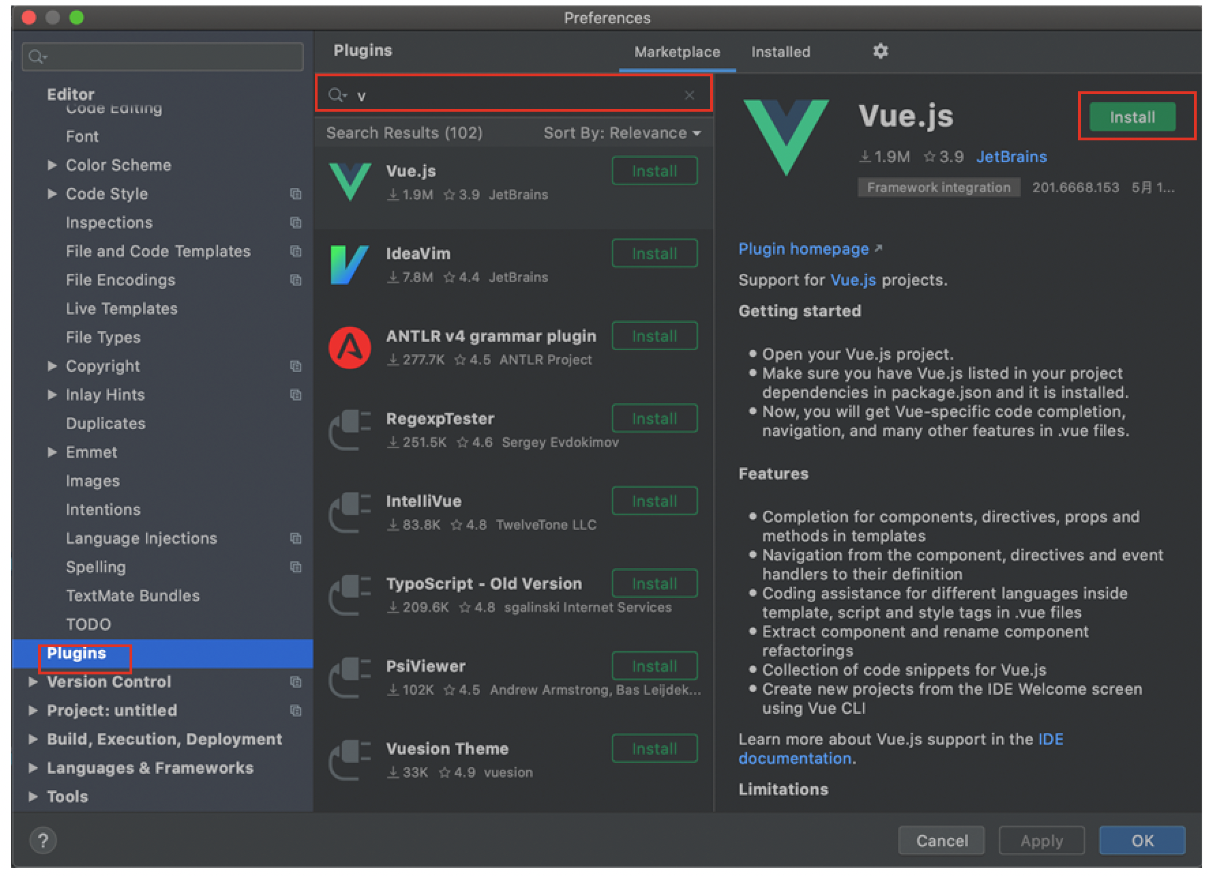The width and height of the screenshot is (1209, 876).
Task: Expand the Build, Execution, Deployment section
Action: pos(33,738)
